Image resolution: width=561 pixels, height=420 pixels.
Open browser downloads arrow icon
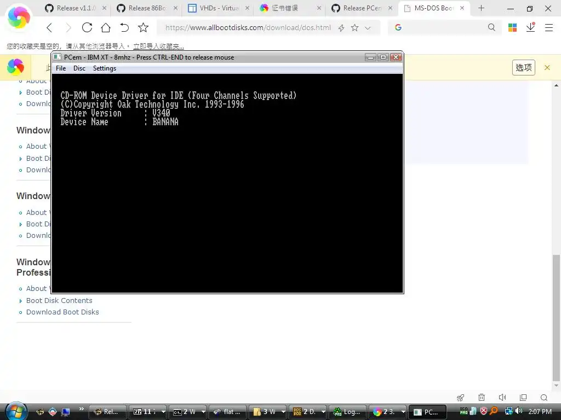coord(530,27)
